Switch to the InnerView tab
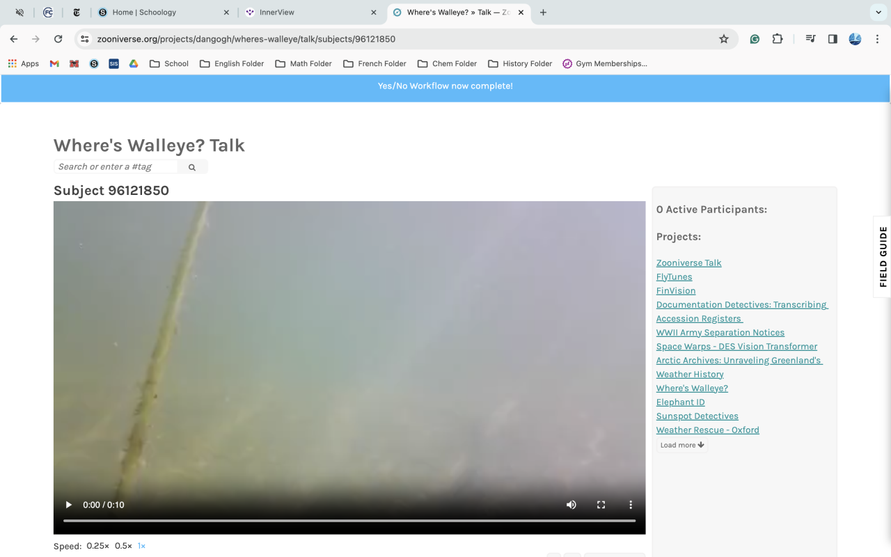The width and height of the screenshot is (891, 557). 311,12
